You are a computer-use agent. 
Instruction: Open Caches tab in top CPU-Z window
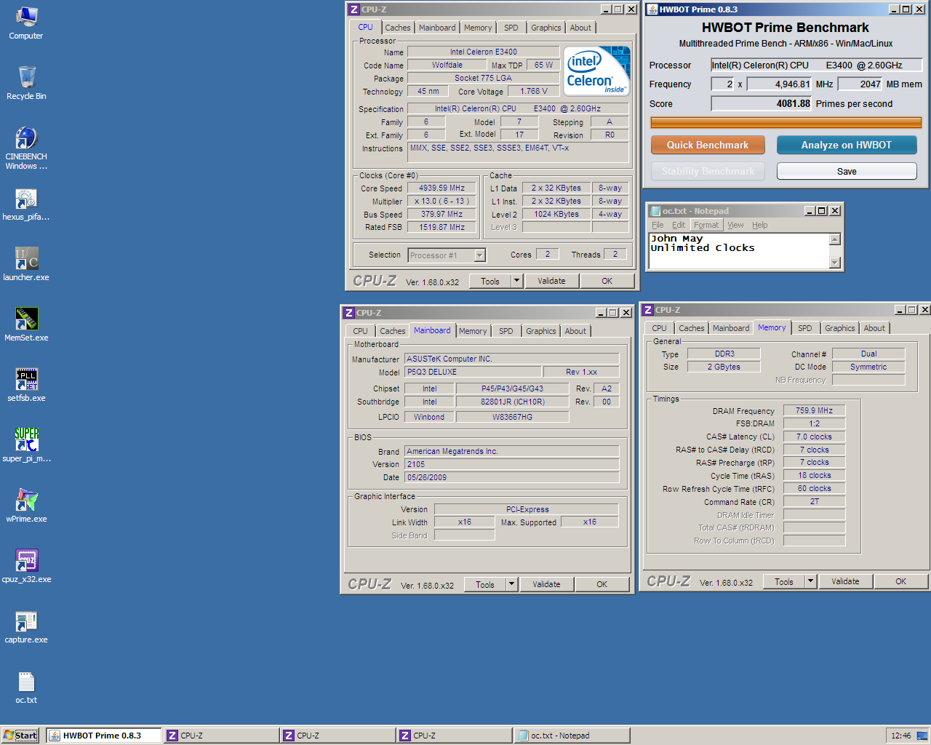click(x=398, y=28)
